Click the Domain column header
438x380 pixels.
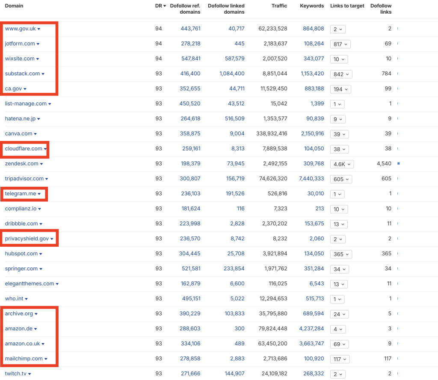[x=14, y=6]
